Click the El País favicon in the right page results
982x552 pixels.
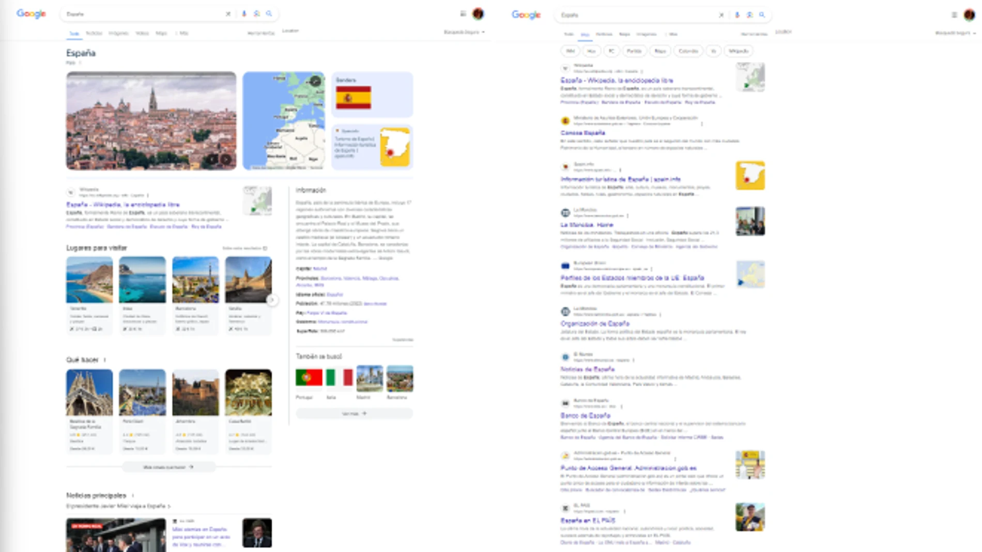pos(565,508)
